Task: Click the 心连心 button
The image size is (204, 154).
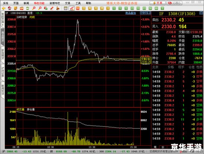Action: pos(174,3)
